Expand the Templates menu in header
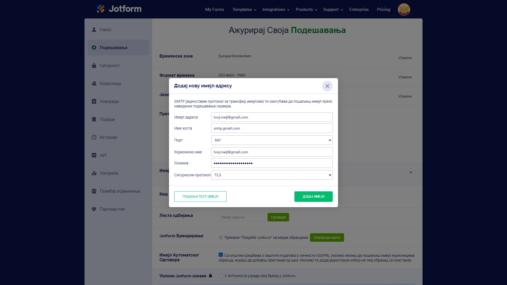 pos(244,9)
